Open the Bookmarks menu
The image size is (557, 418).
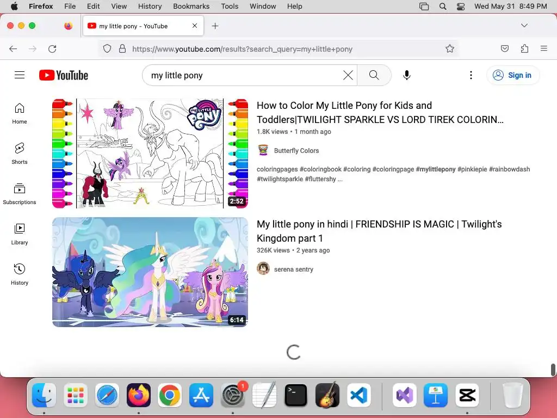(191, 7)
